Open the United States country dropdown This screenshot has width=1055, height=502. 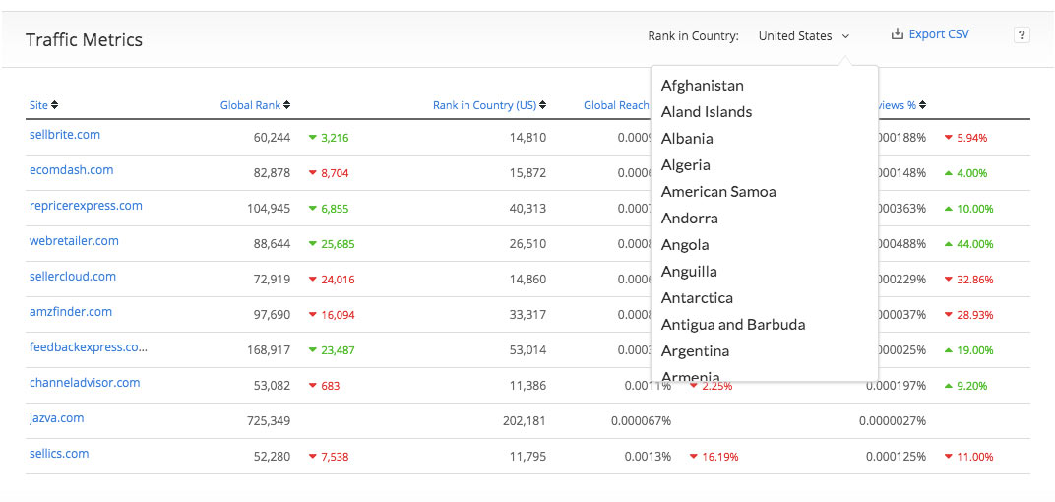pyautogui.click(x=803, y=36)
